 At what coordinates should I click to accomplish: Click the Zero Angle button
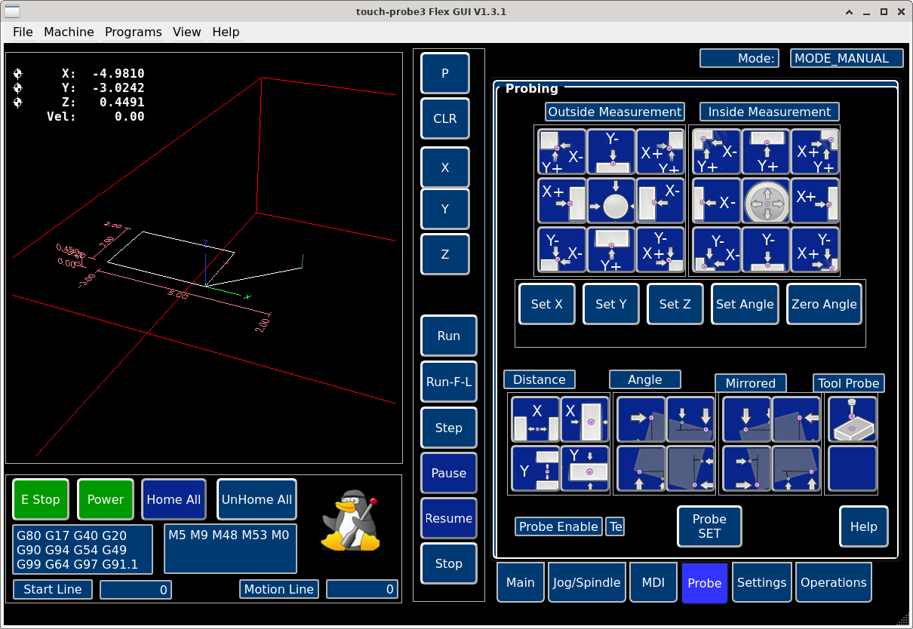(x=824, y=304)
